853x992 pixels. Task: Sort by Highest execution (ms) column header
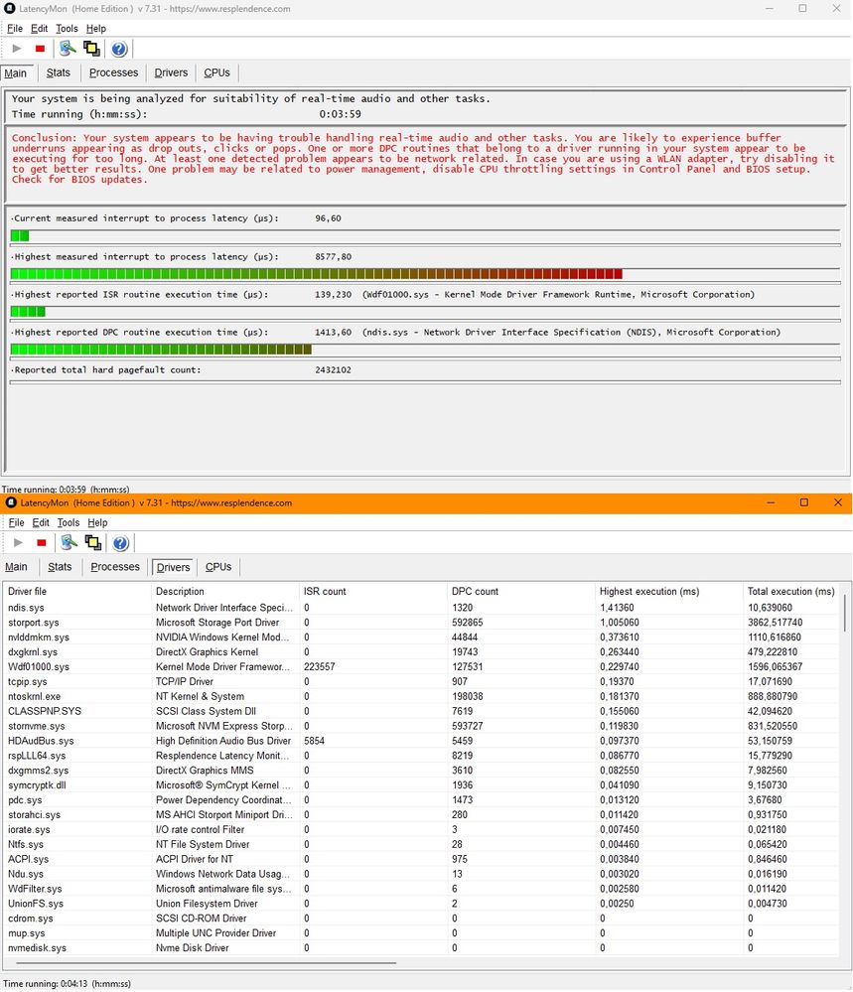point(669,592)
